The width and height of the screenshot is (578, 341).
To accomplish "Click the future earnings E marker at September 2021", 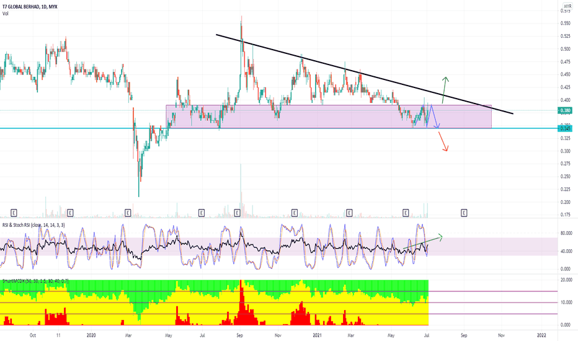I will pos(464,213).
